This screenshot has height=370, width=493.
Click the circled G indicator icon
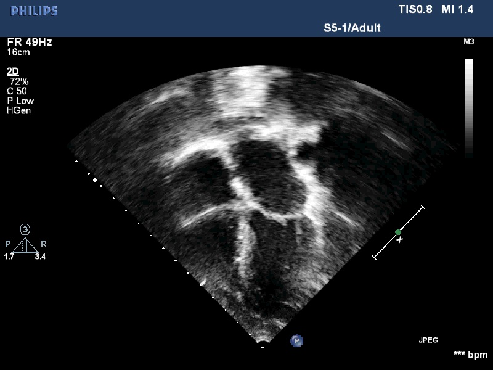[x=25, y=229]
